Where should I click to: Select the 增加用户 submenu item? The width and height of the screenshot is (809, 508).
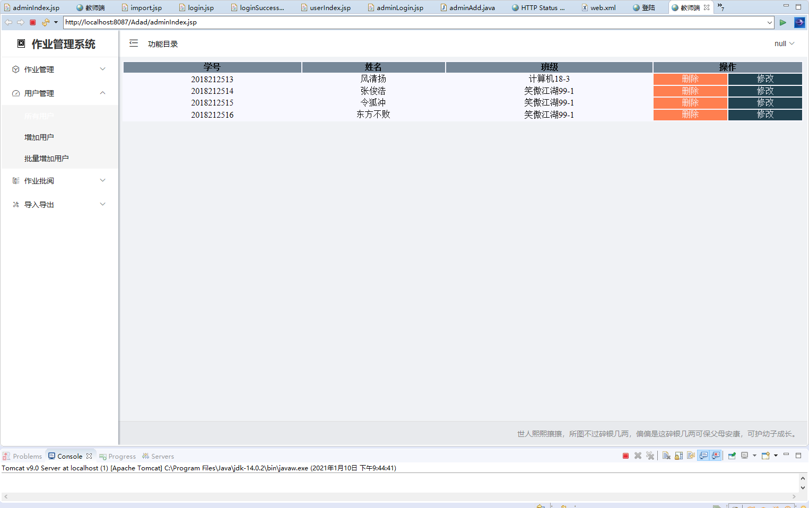(x=59, y=137)
